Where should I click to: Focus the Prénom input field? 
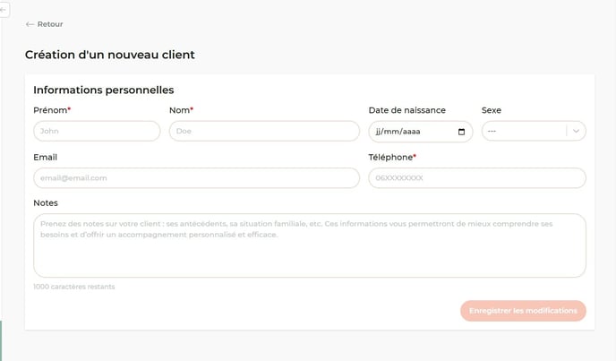click(97, 132)
